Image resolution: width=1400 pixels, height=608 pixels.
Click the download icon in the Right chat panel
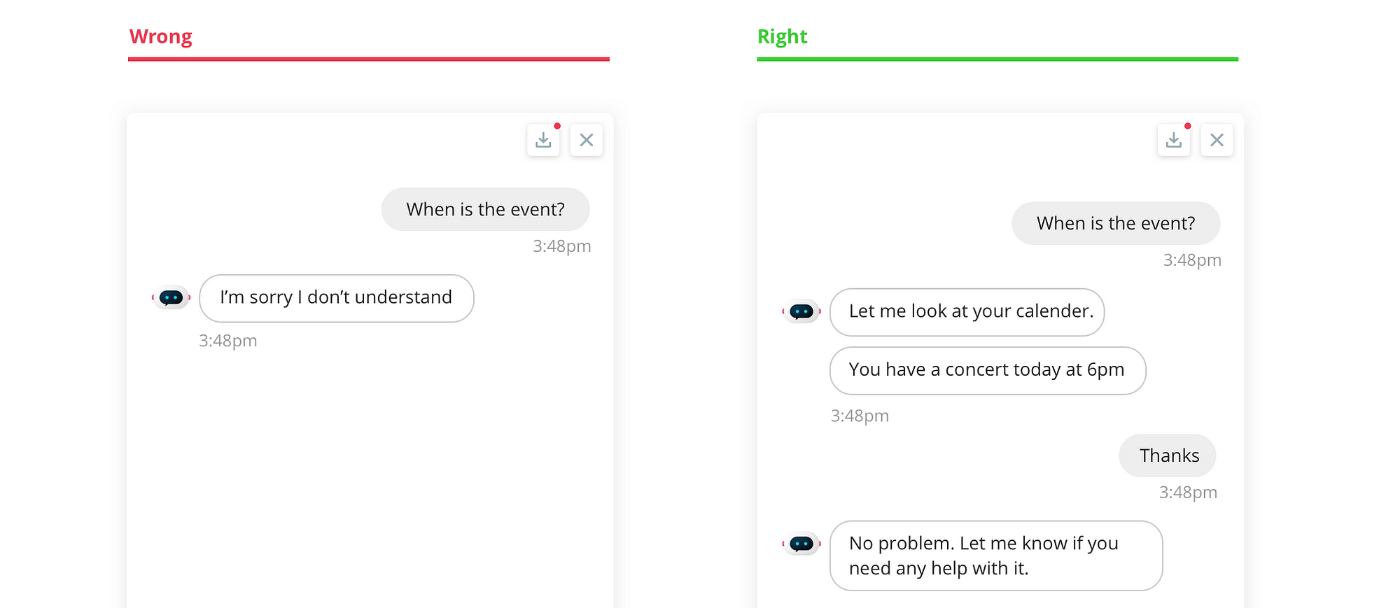point(1174,140)
